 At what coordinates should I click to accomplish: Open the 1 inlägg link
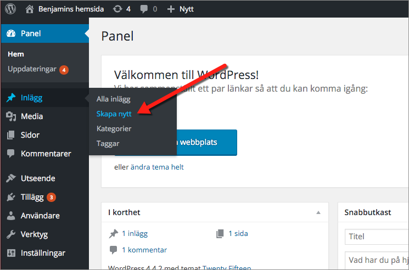(x=135, y=234)
